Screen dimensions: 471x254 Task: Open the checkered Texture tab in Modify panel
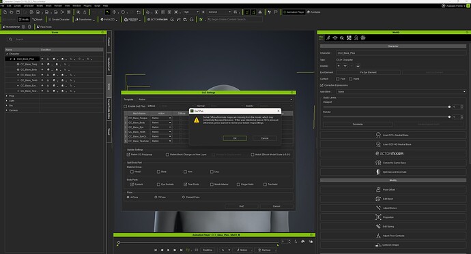click(349, 37)
